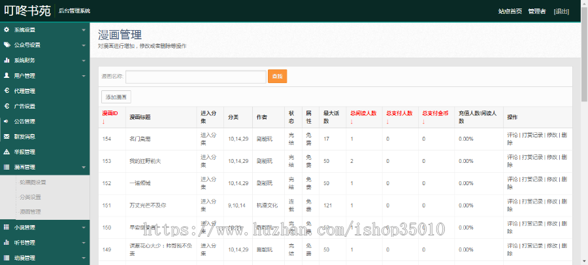Image resolution: width=588 pixels, height=265 pixels.
Task: Expand the 公众号设置 dropdown arrow
Action: point(84,45)
